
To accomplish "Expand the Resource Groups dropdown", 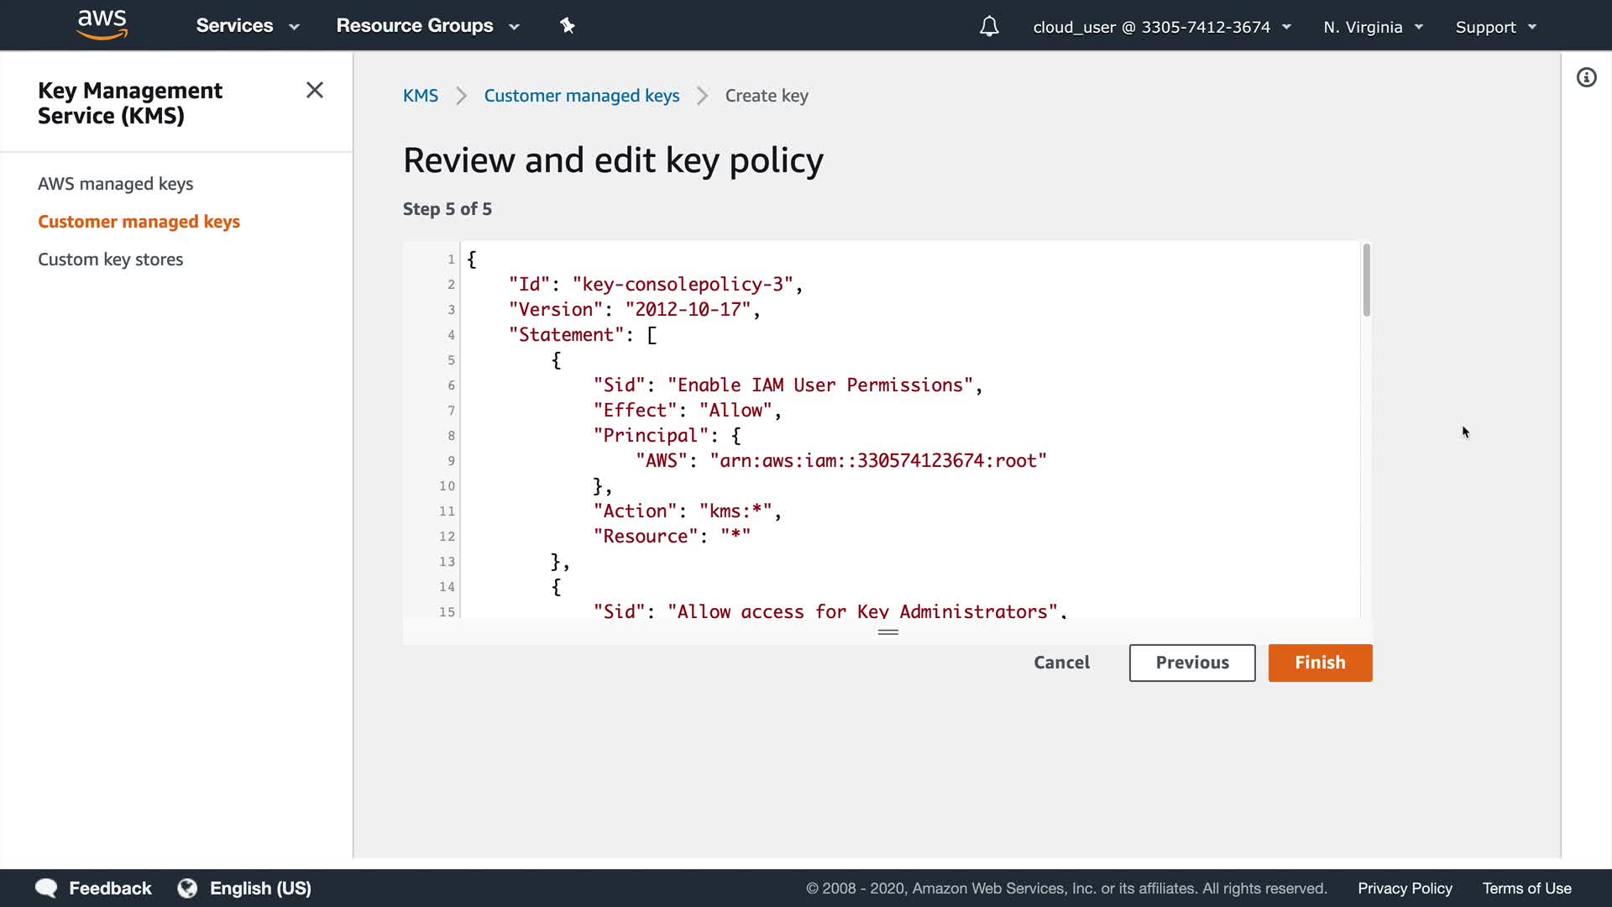I will pyautogui.click(x=427, y=26).
